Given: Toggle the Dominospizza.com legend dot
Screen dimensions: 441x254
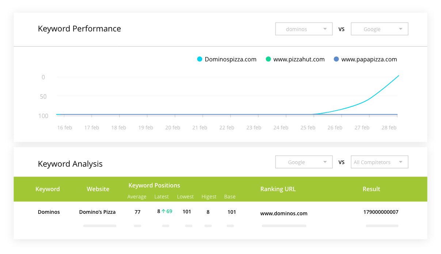Looking at the screenshot, I should (x=199, y=59).
